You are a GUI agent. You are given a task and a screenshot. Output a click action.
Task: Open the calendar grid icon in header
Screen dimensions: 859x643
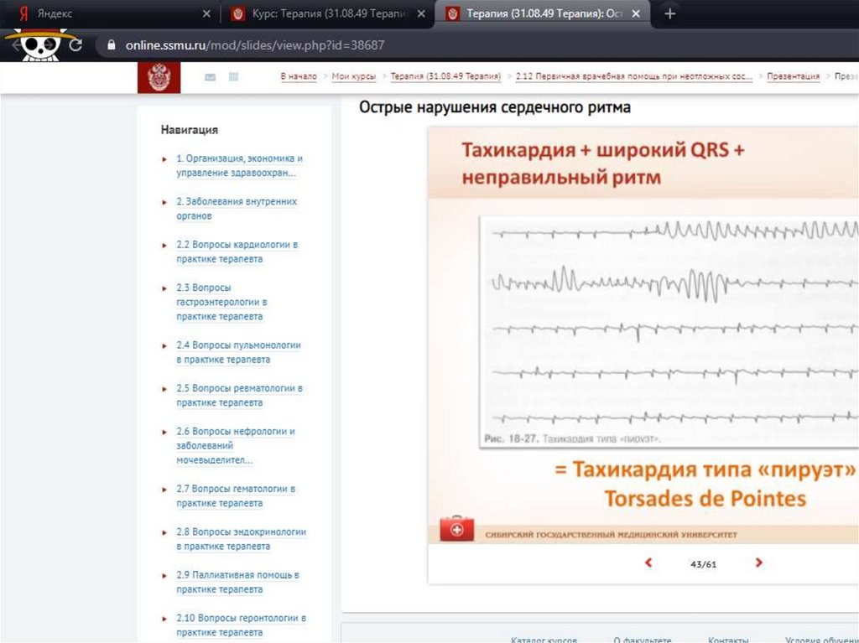[233, 76]
